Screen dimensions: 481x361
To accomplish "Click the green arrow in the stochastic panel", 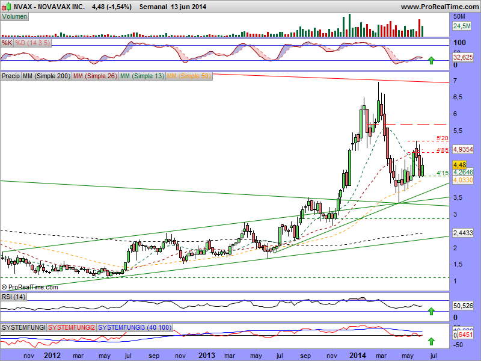I will pos(431,60).
